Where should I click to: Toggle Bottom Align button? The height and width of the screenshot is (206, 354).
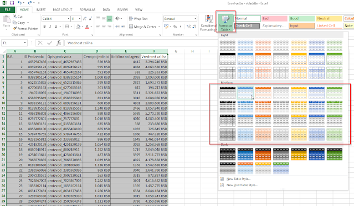109,18
